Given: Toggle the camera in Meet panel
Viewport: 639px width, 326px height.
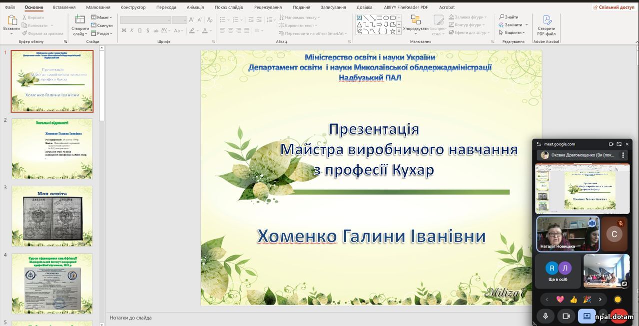Looking at the screenshot, I should click(x=566, y=316).
